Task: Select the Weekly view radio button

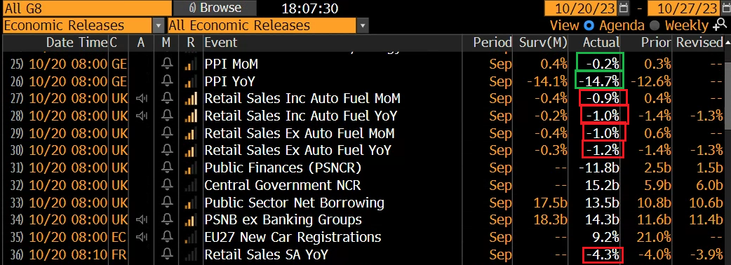Action: 655,25
